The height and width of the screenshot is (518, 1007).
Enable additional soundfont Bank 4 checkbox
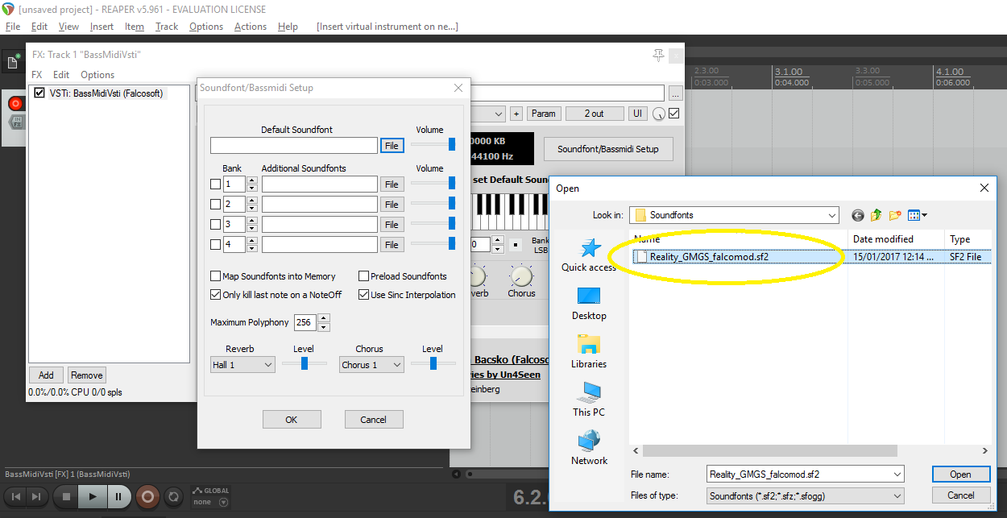point(215,244)
